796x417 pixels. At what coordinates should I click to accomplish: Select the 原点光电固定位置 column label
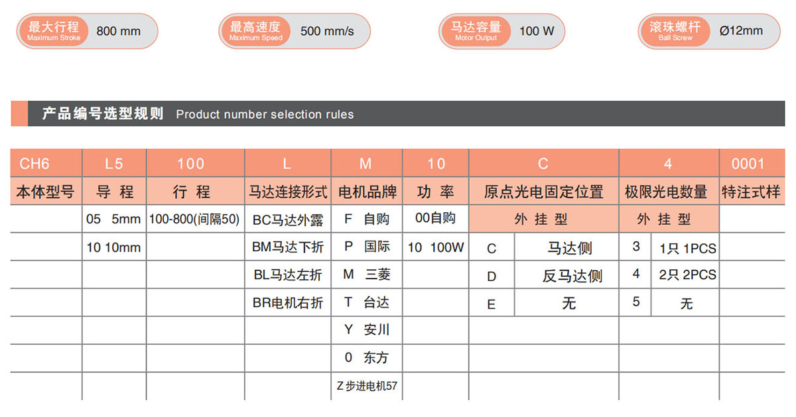pos(543,192)
